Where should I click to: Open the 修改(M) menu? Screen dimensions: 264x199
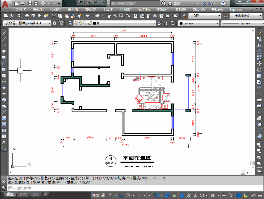point(162,10)
